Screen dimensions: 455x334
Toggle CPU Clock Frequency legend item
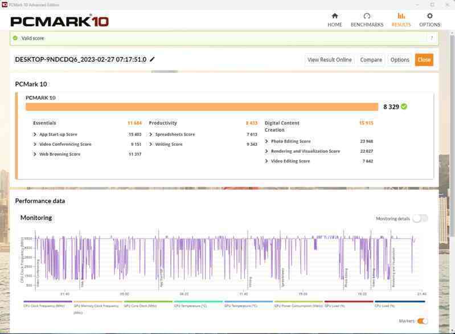click(x=48, y=304)
